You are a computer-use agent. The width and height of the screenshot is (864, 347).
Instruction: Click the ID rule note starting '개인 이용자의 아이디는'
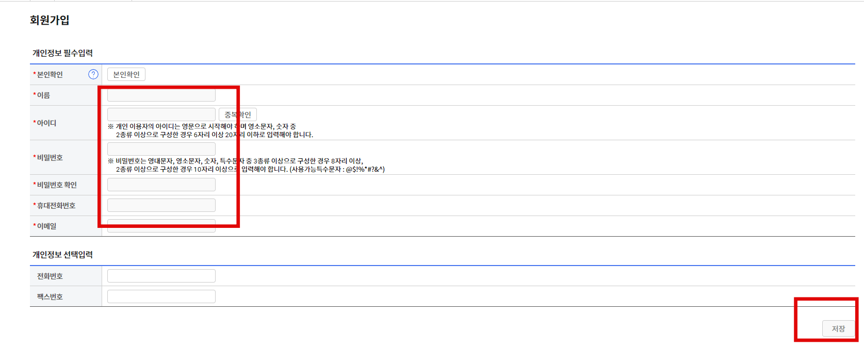coord(210,130)
